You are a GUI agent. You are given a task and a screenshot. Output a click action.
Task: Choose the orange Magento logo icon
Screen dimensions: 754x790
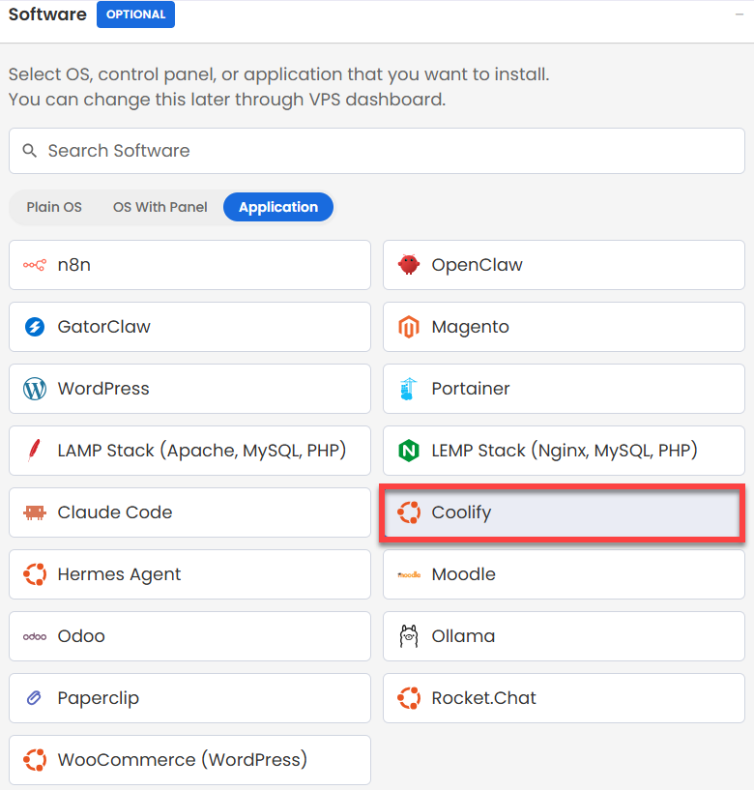pyautogui.click(x=409, y=327)
